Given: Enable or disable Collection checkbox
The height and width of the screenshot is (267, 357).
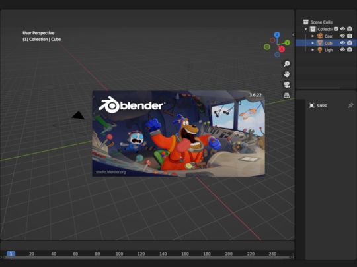Looking at the screenshot, I should (x=336, y=29).
